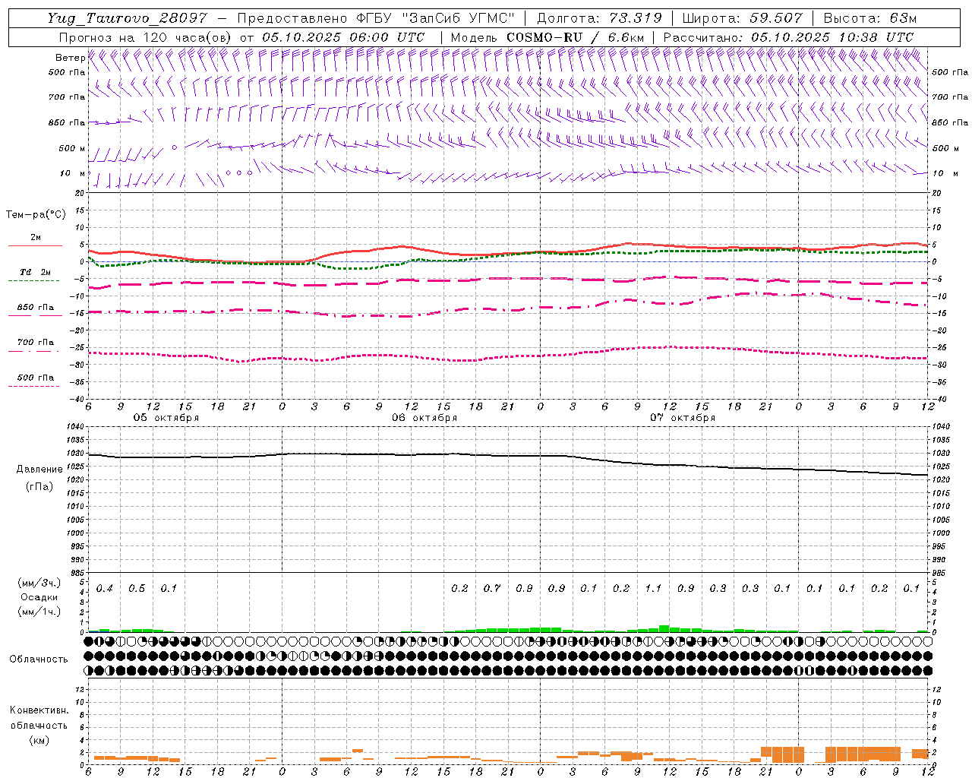Select the Рассчитано: 05.10.2025 10:38 UTC timestamp
Screen dimensions: 972x778
(x=788, y=37)
